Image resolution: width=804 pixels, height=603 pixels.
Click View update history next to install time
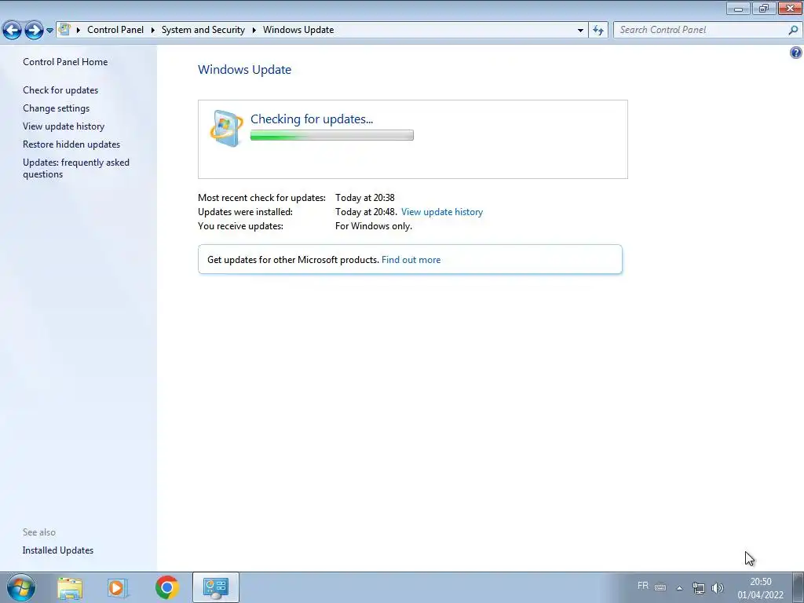click(442, 212)
